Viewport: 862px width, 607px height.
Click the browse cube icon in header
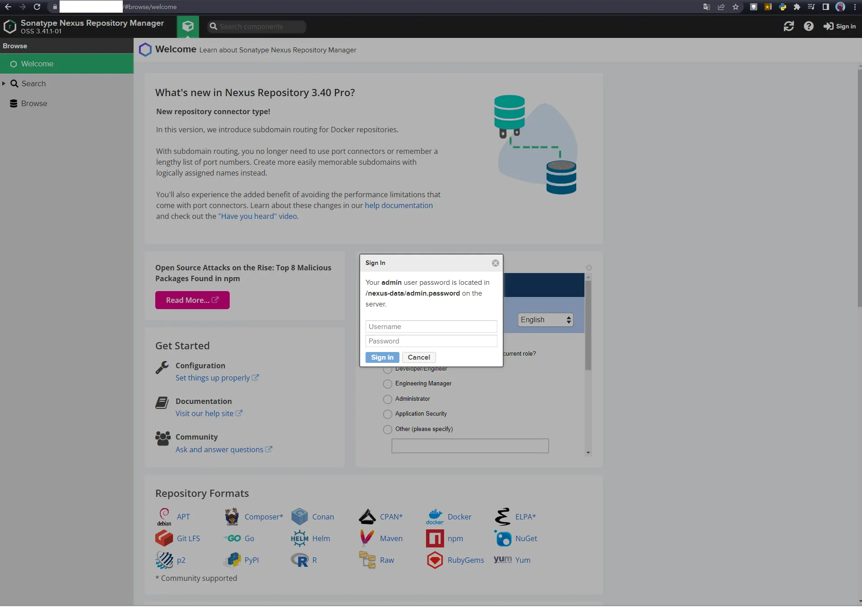188,26
